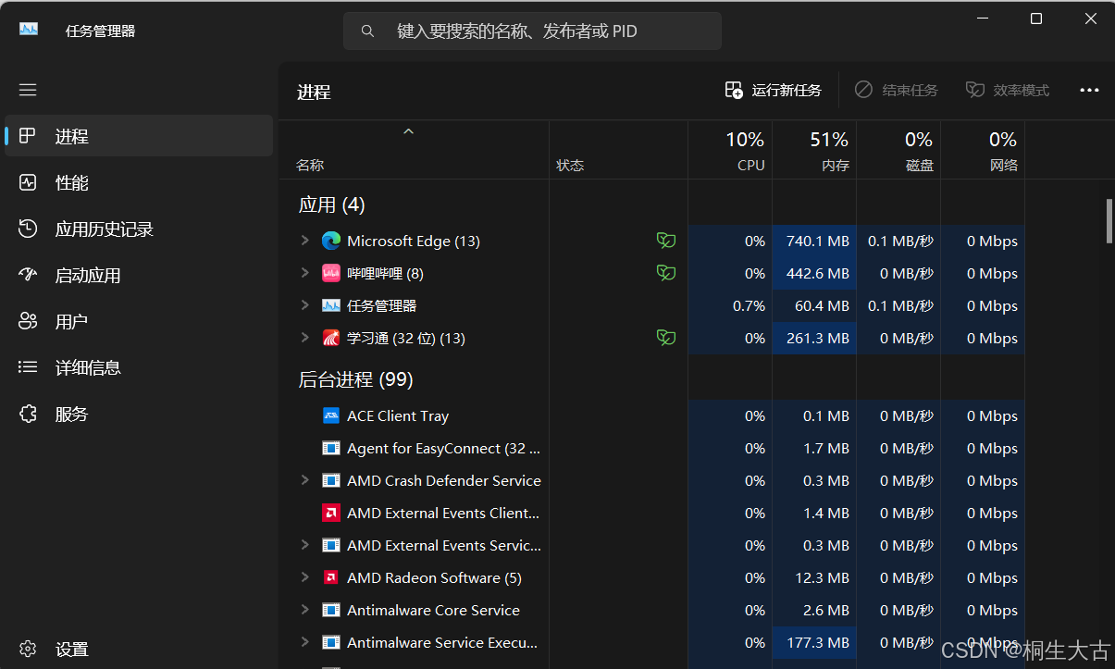This screenshot has width=1115, height=669.
Task: Open the 应用历史记录 tab
Action: [139, 229]
